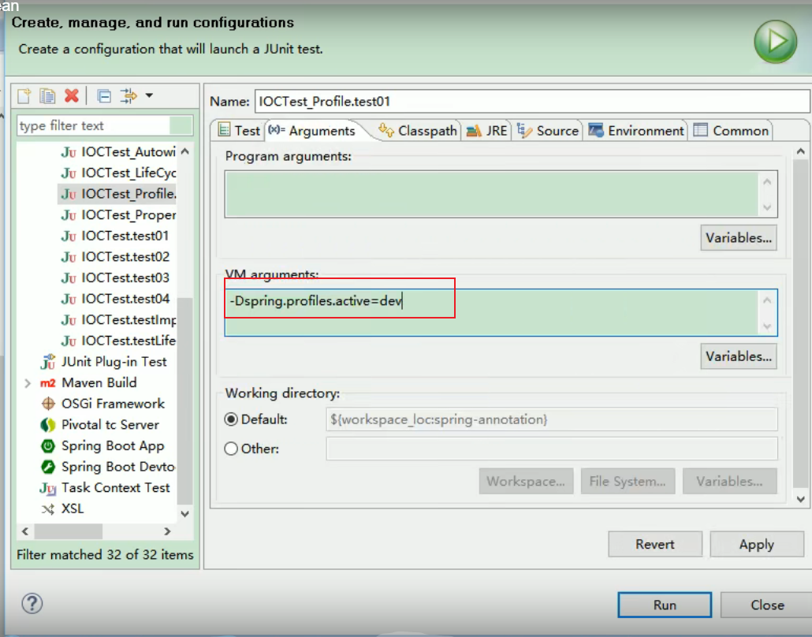
Task: Select IOCTest_Proper JUnit configuration
Action: tap(118, 214)
